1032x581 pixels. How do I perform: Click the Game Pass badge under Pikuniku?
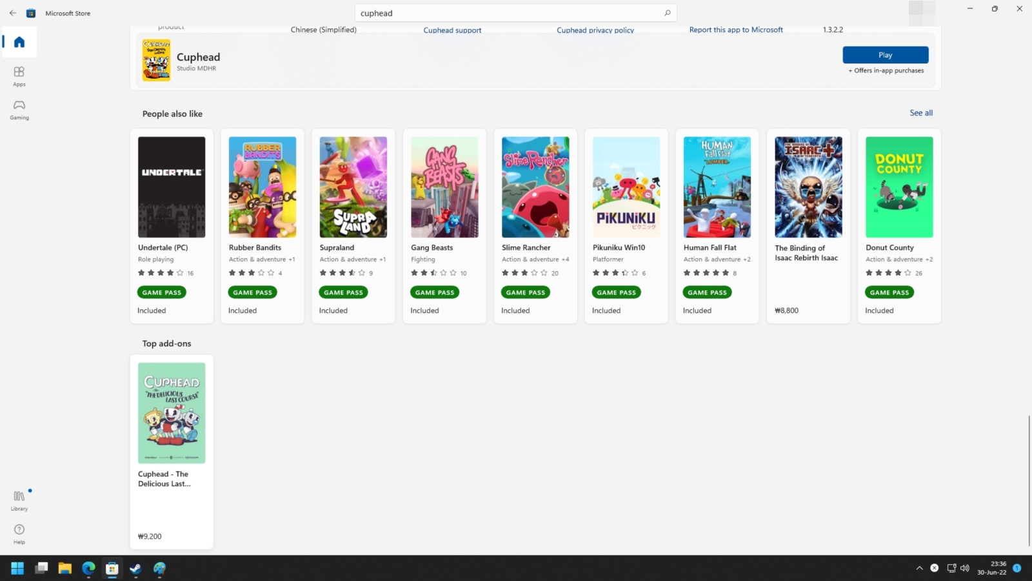(617, 292)
